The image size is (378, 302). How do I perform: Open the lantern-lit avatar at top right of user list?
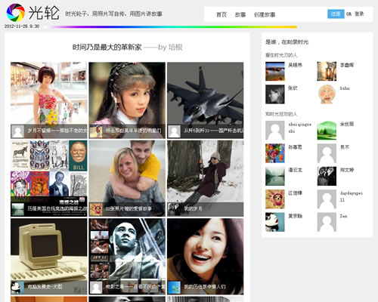point(327,71)
